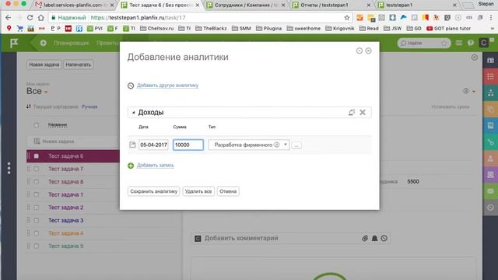
Task: Switch to label:services-planfix Gmail tab
Action: [x=75, y=5]
